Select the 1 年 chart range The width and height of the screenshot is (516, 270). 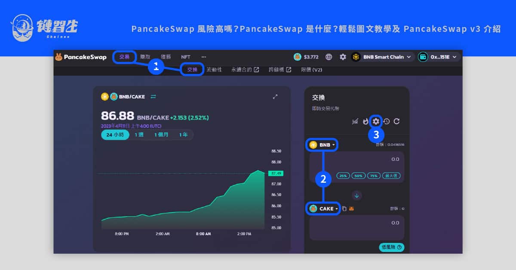[x=184, y=135]
